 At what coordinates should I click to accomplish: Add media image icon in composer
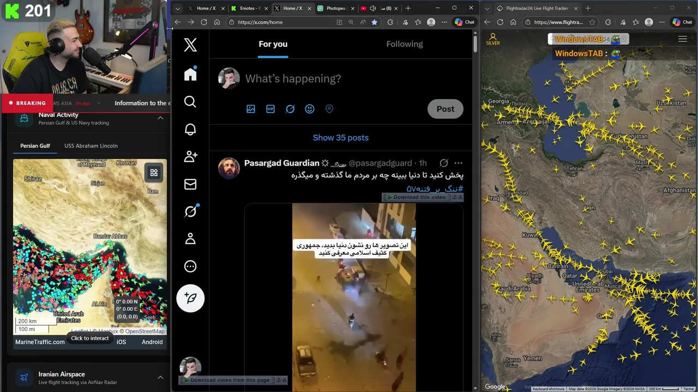pos(251,109)
